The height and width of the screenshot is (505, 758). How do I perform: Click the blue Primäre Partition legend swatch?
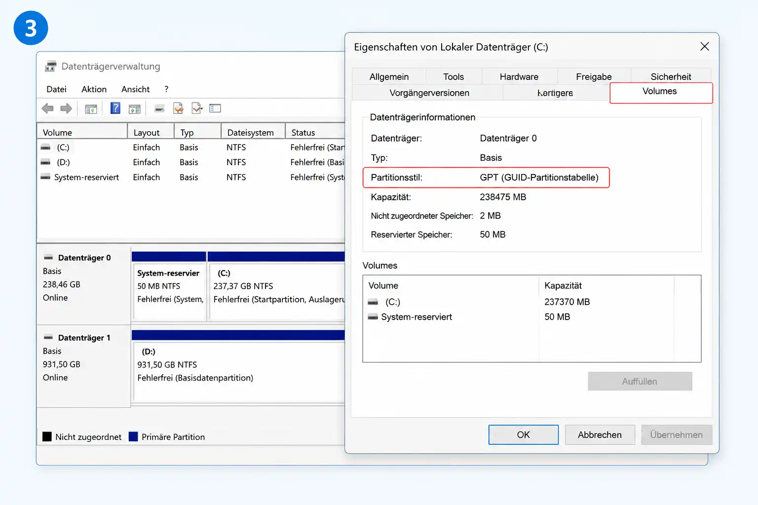tap(133, 436)
